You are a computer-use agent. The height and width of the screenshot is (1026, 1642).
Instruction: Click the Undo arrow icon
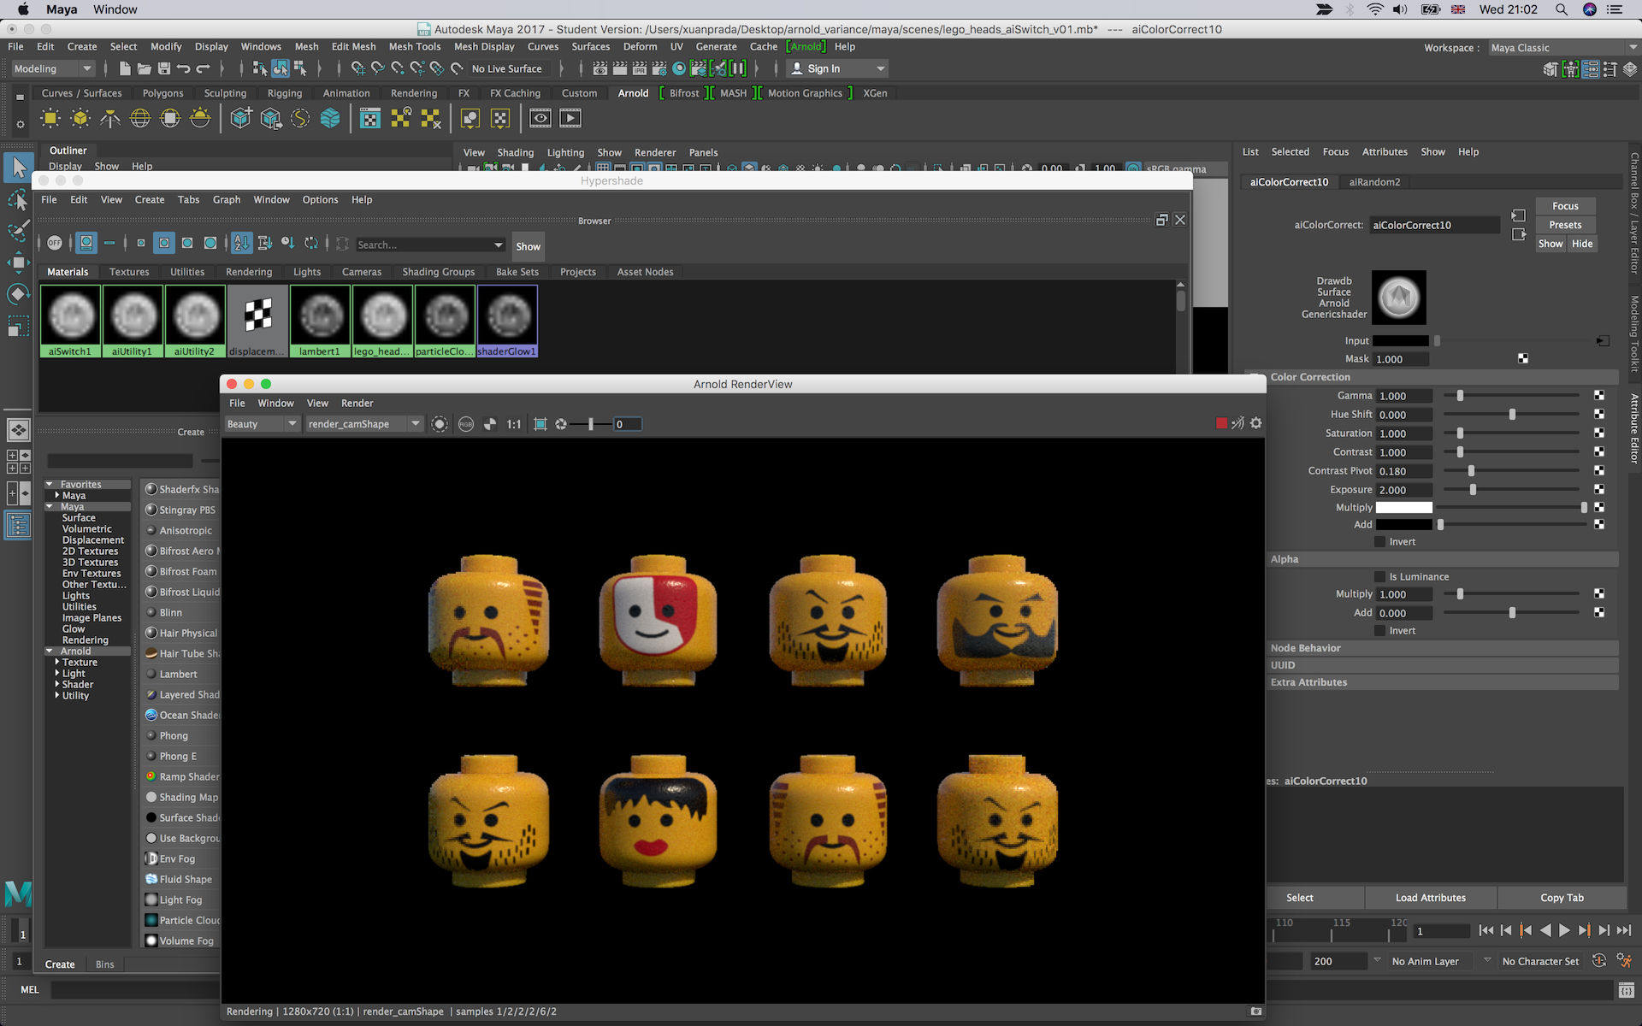click(183, 68)
